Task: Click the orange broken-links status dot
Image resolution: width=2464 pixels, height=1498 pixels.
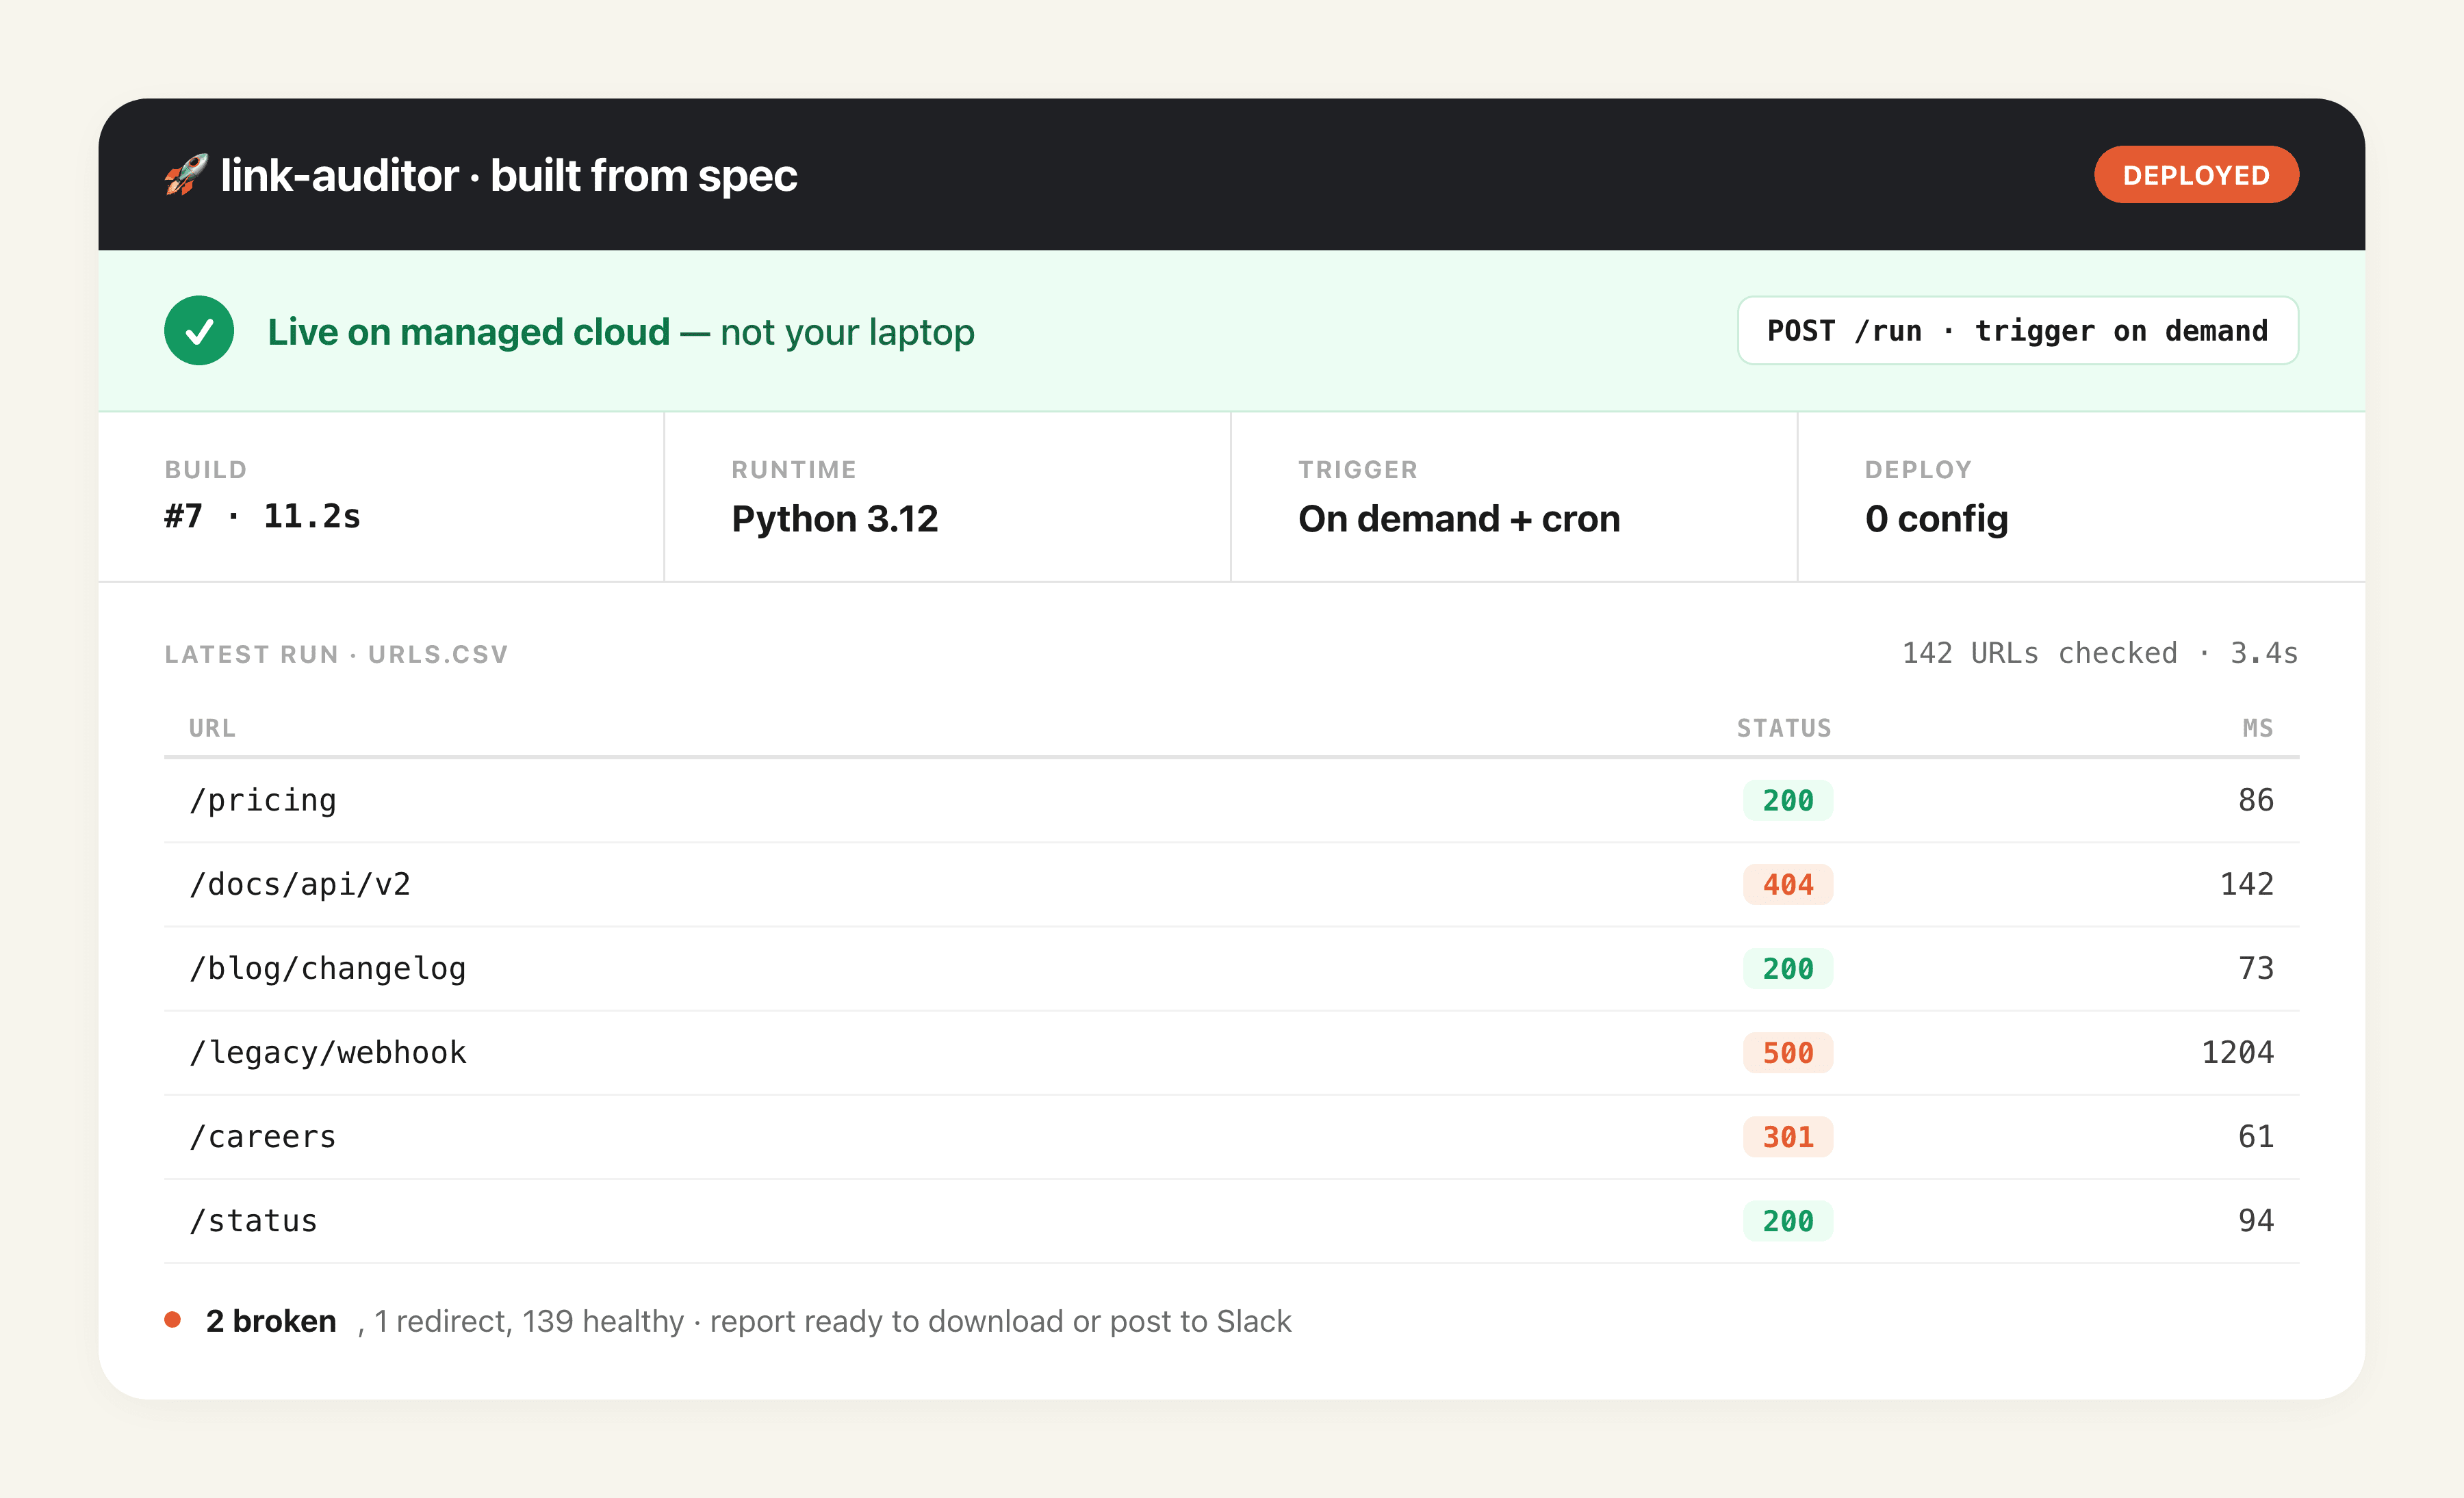Action: coord(173,1320)
